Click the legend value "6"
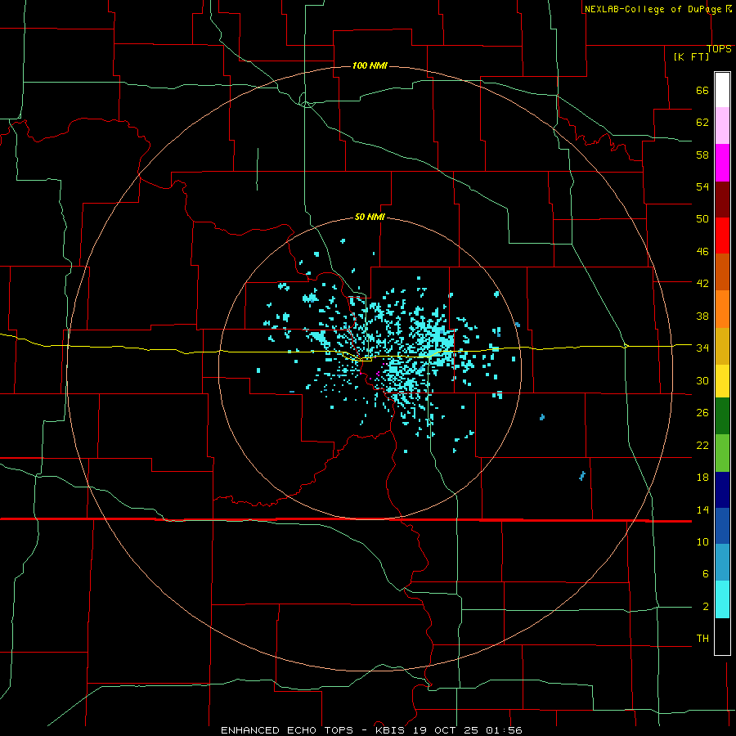Screen dimensions: 736x736 (x=705, y=574)
